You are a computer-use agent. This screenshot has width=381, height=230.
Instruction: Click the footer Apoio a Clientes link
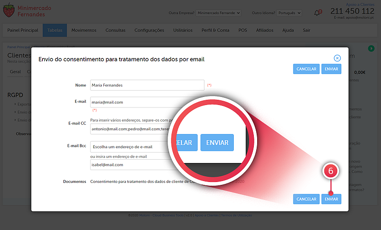click(x=207, y=215)
